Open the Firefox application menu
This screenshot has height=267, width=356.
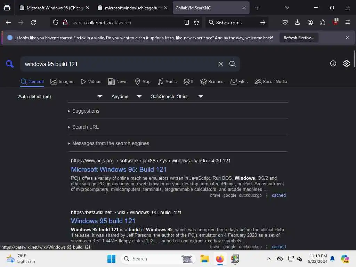(348, 23)
